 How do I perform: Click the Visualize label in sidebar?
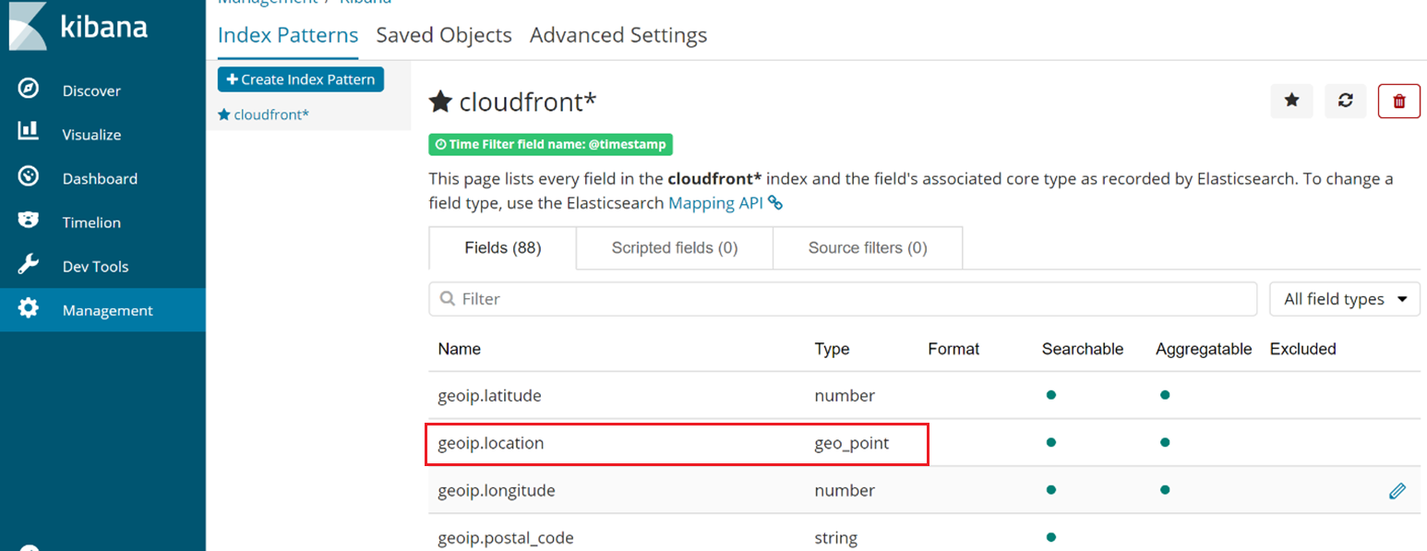pos(91,135)
